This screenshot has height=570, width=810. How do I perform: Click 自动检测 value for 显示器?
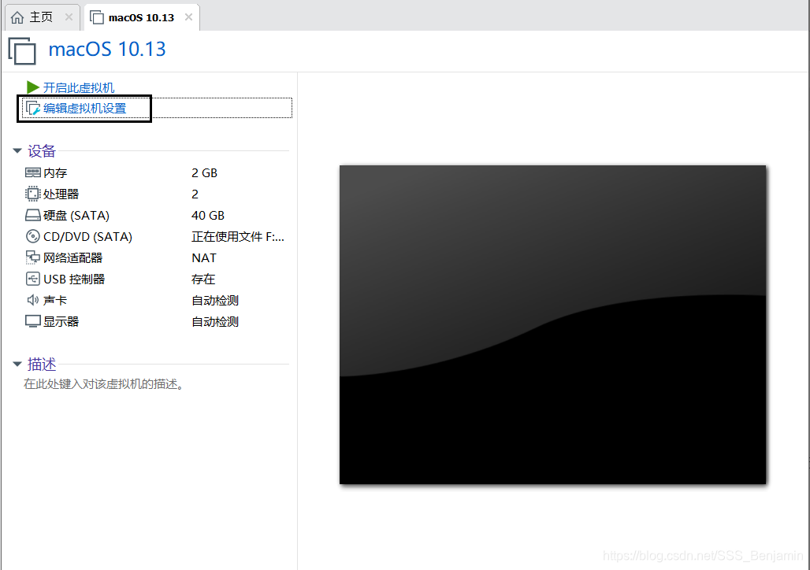[x=215, y=322]
